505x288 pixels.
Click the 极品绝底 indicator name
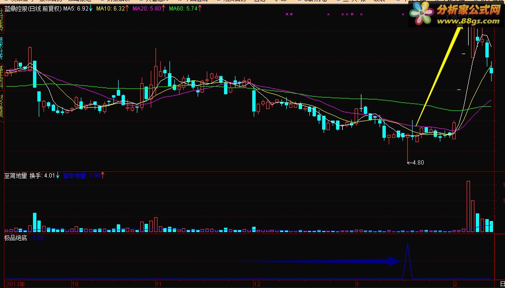(x=15, y=238)
